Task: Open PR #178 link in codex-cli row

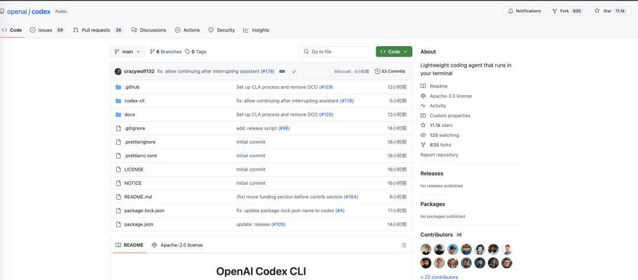Action: pos(347,101)
